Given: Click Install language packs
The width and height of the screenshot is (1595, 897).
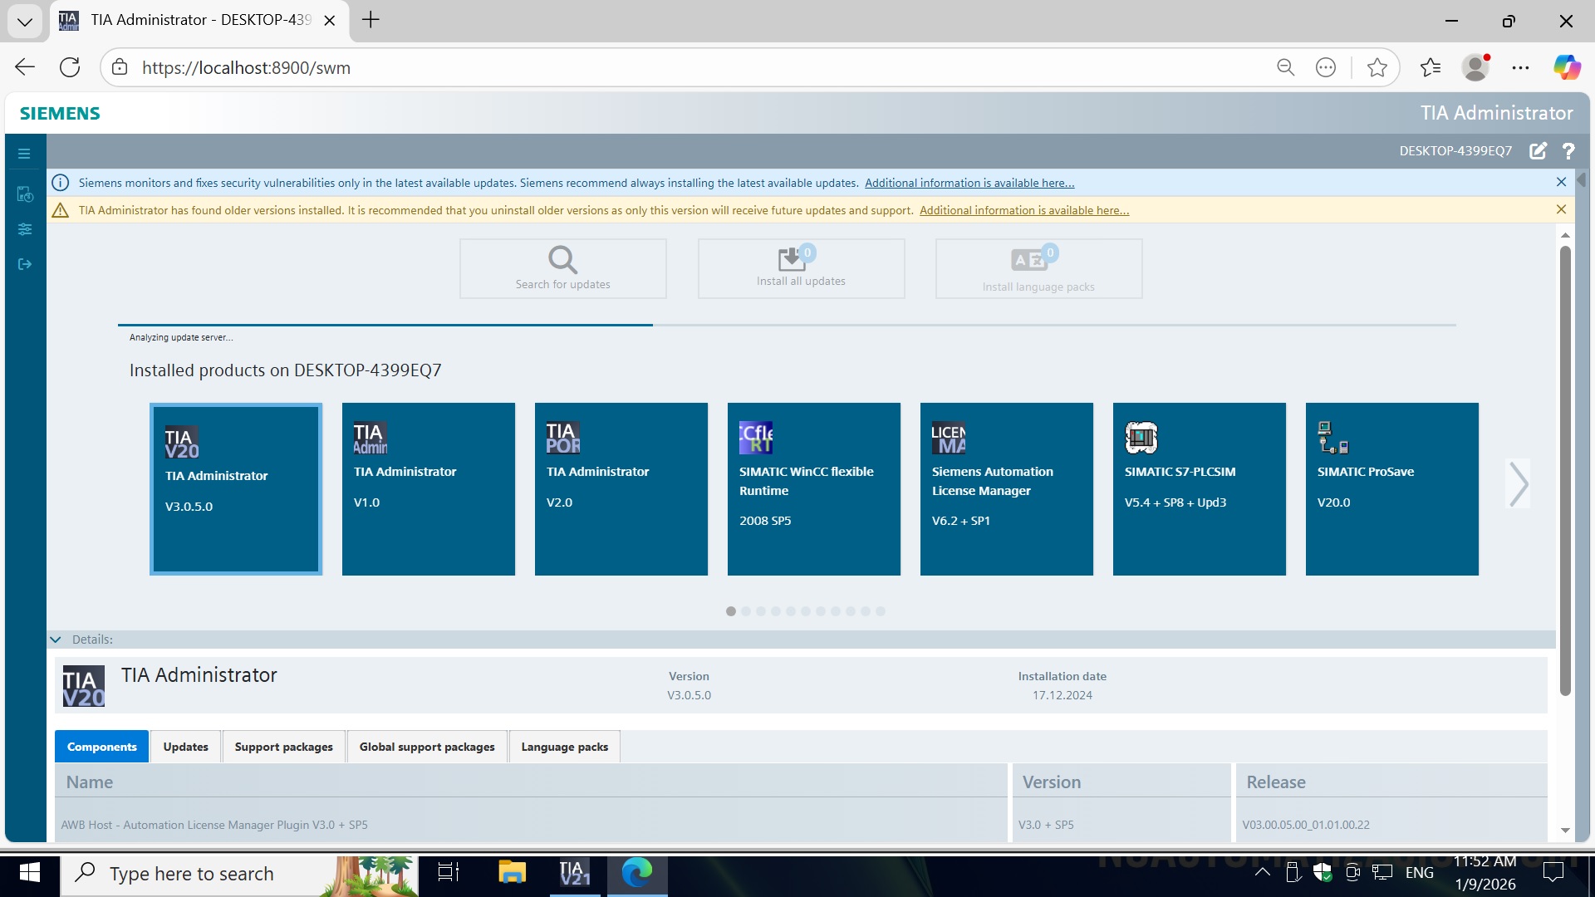Looking at the screenshot, I should point(1038,268).
